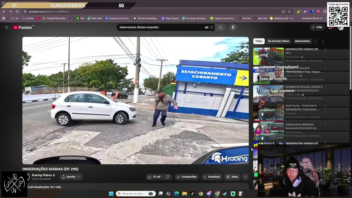Click the Download button
The height and width of the screenshot is (198, 352).
[211, 177]
